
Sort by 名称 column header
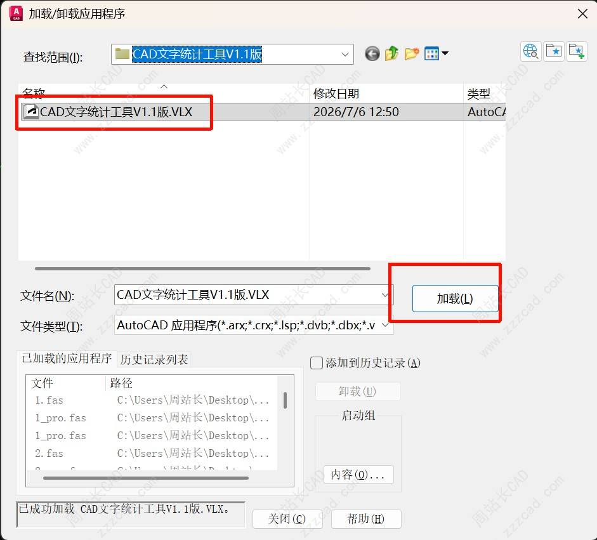click(x=164, y=93)
